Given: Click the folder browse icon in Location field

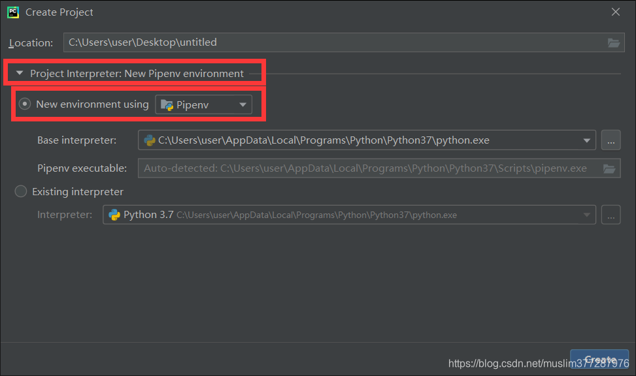Looking at the screenshot, I should point(613,42).
